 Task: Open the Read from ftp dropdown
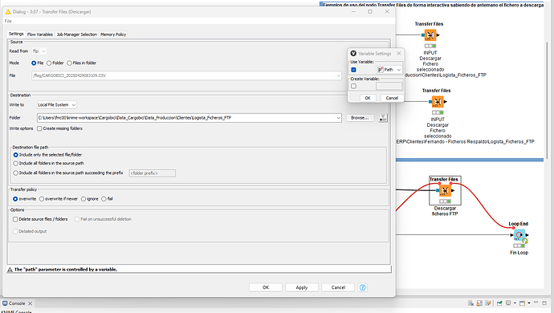39,51
